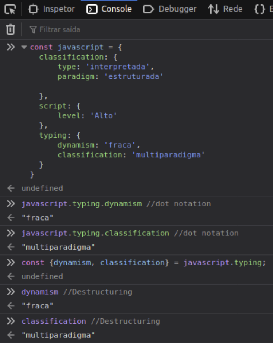
Task: Click the last "multiparadigma" output result
Action: pyautogui.click(x=58, y=335)
